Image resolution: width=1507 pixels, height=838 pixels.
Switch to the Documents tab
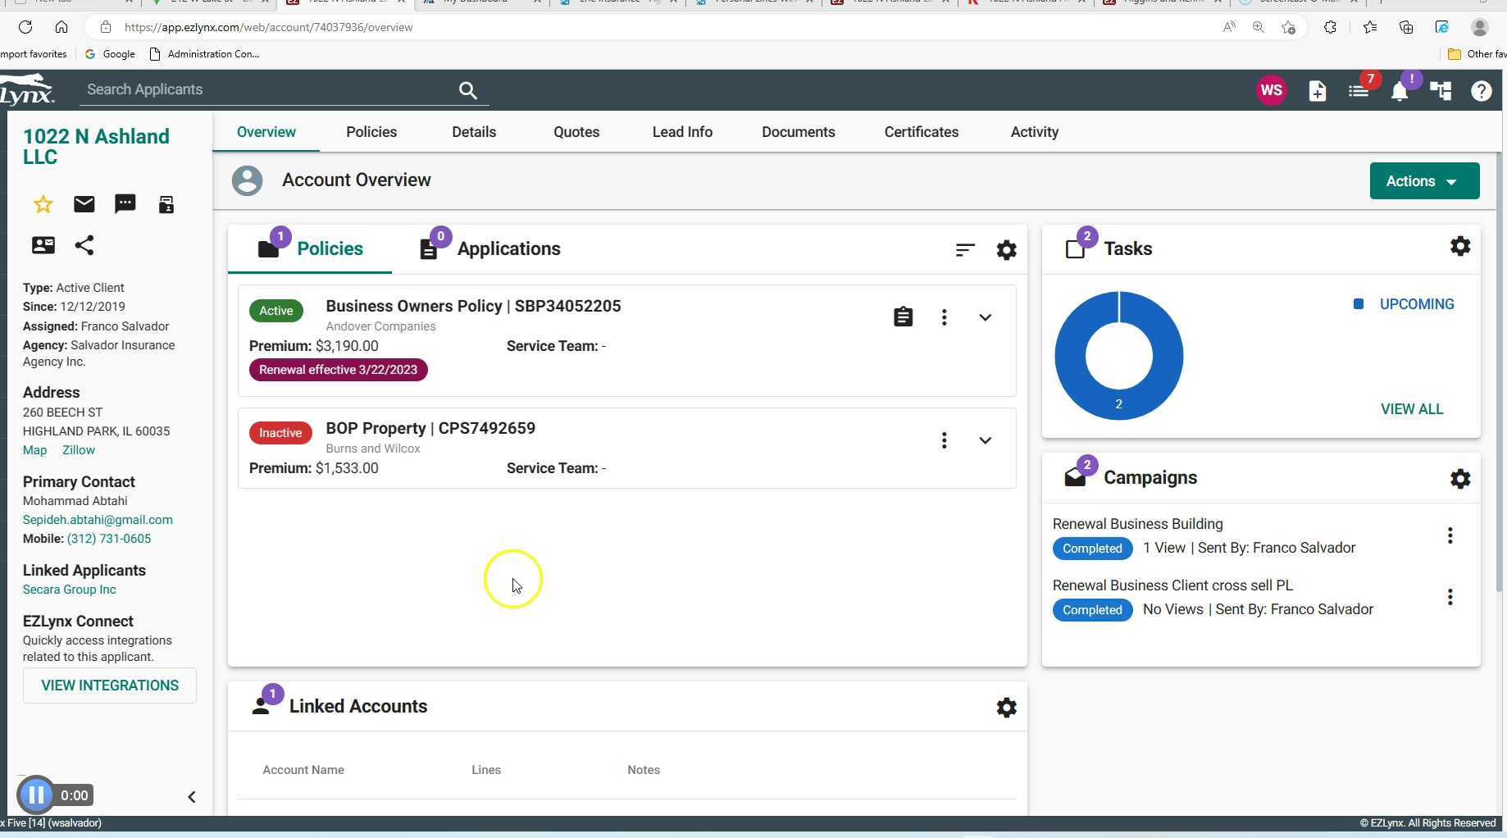pyautogui.click(x=798, y=132)
